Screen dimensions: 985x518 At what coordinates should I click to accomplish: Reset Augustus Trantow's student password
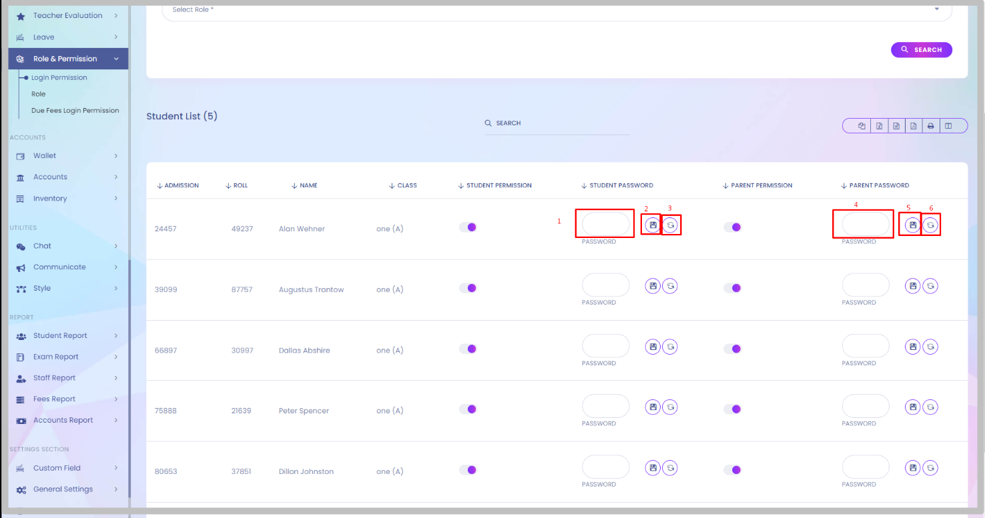pyautogui.click(x=670, y=286)
